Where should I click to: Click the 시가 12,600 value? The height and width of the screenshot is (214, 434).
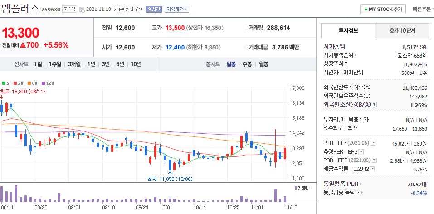pyautogui.click(x=125, y=47)
